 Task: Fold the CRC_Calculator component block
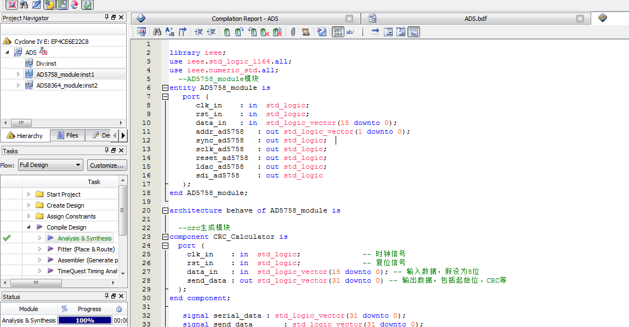(165, 237)
